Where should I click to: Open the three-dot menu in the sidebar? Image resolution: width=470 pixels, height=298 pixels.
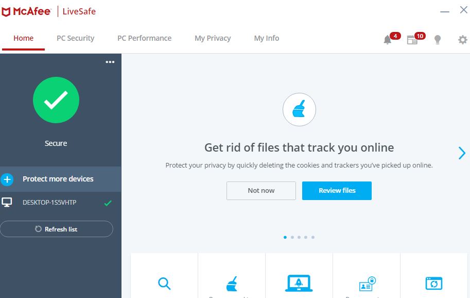click(110, 62)
